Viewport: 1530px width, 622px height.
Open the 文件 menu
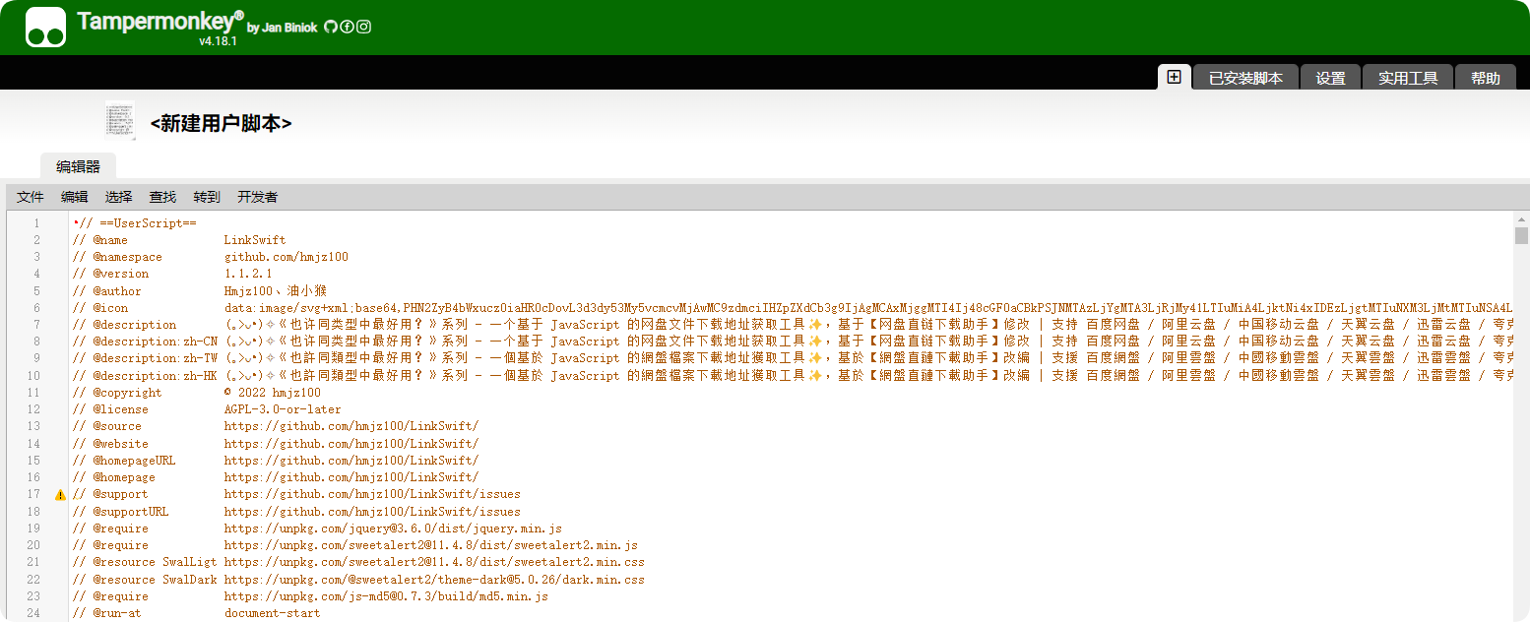pos(31,197)
